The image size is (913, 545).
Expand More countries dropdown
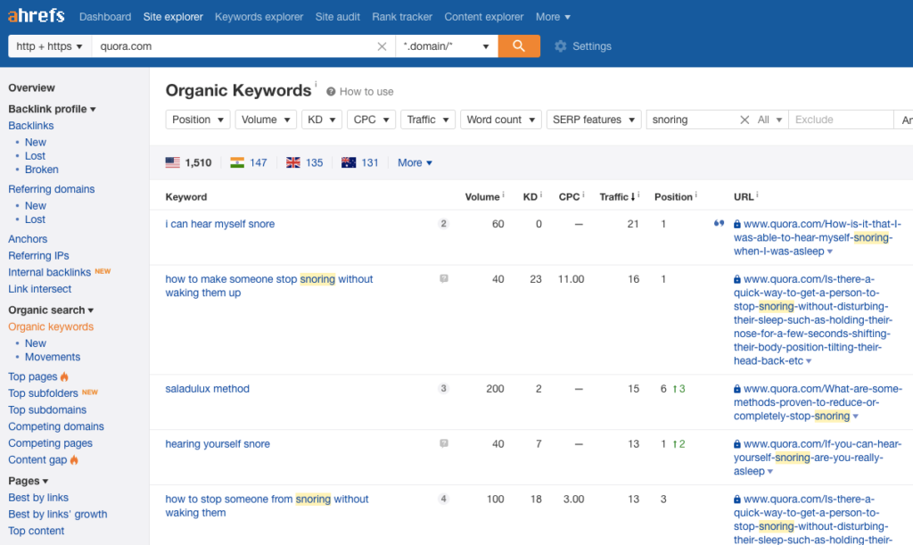(x=415, y=162)
